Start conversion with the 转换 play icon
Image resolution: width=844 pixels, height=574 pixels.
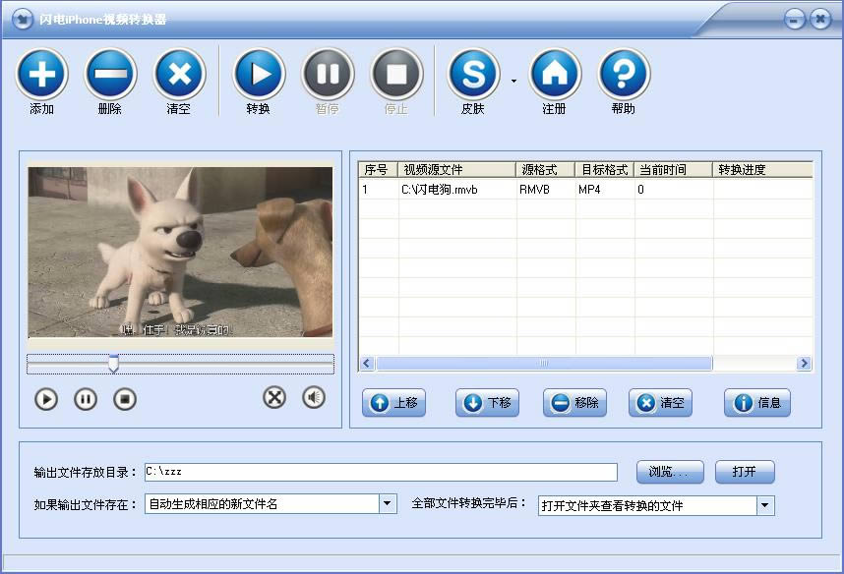pos(259,75)
